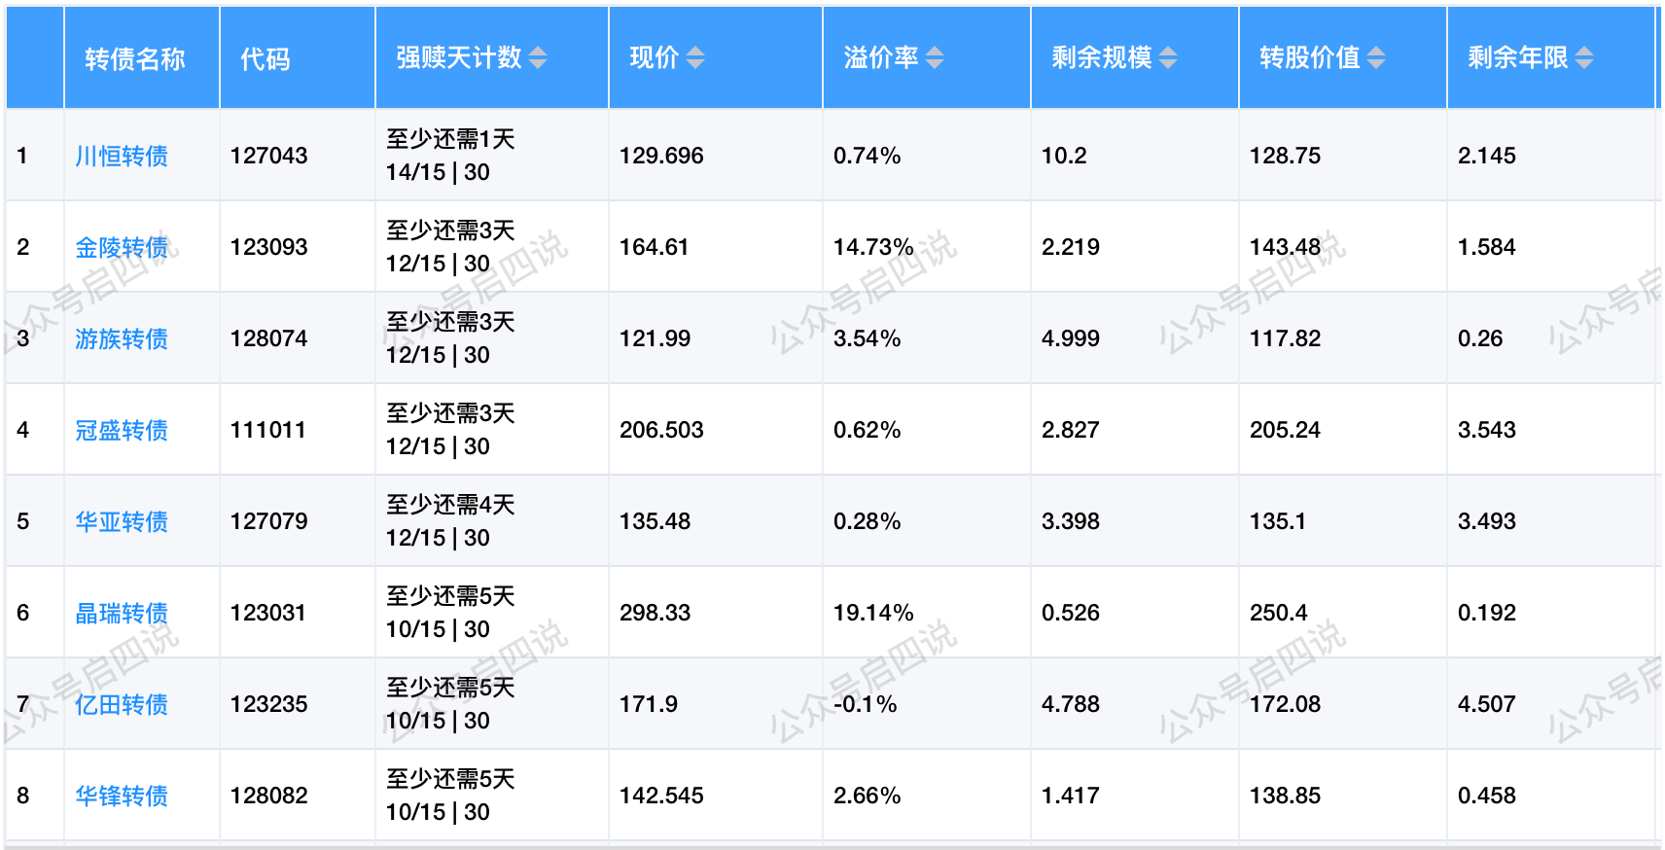
Task: Click the 冠盛转债 link
Action: (x=122, y=430)
